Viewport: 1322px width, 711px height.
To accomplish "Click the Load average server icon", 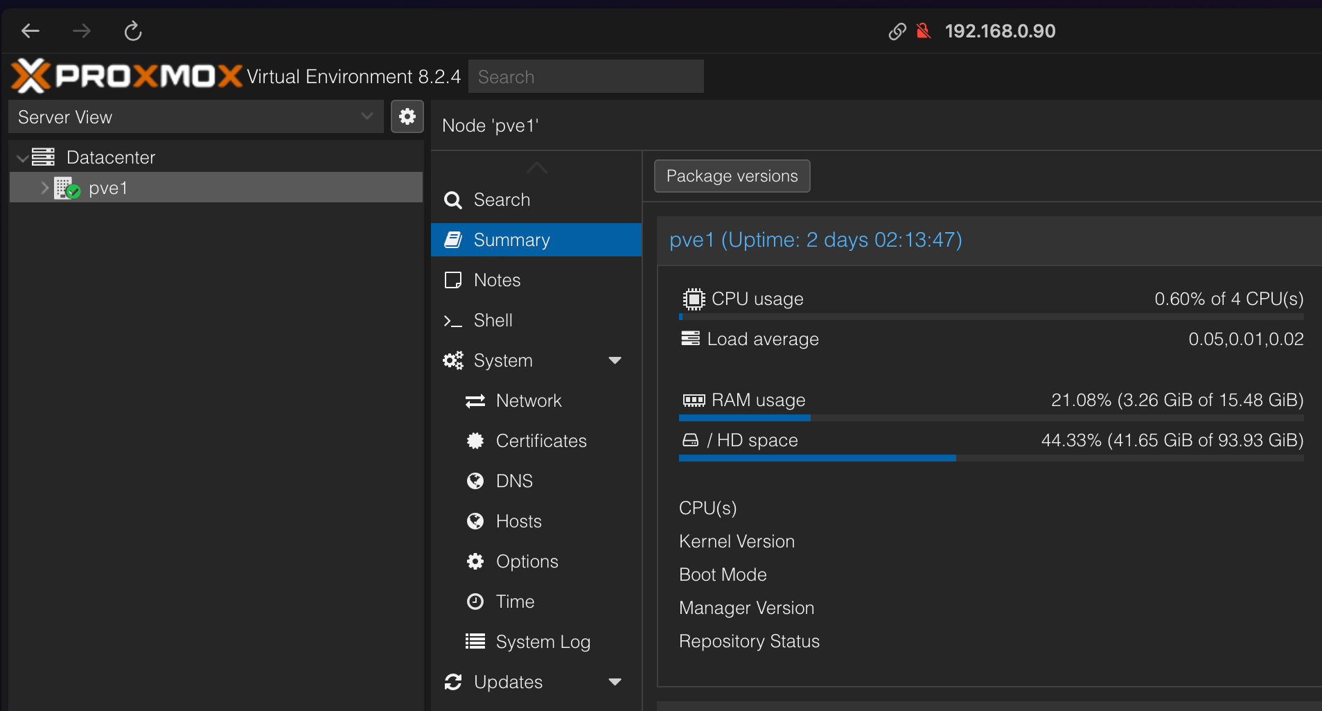I will [x=691, y=338].
